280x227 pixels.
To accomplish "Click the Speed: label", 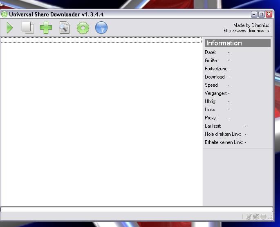I will tap(212, 85).
